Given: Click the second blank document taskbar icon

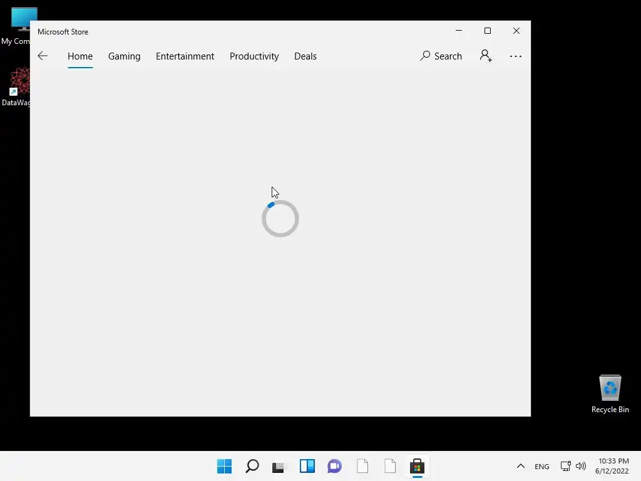Looking at the screenshot, I should (x=390, y=466).
